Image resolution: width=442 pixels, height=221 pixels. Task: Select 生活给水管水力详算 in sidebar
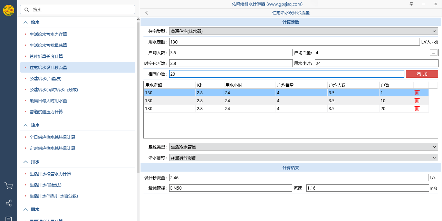pos(48,34)
